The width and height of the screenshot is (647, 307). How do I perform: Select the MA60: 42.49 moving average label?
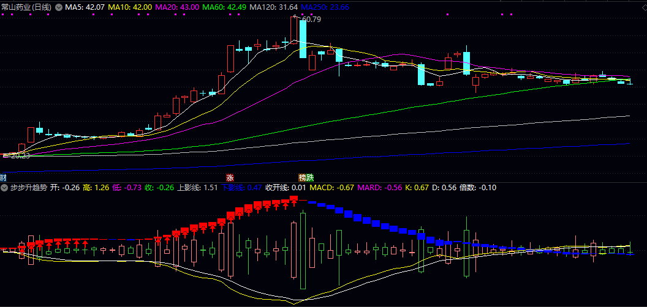coord(225,7)
